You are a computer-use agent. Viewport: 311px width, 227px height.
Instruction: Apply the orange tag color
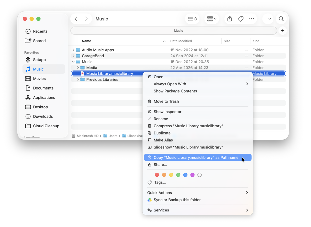164,175
